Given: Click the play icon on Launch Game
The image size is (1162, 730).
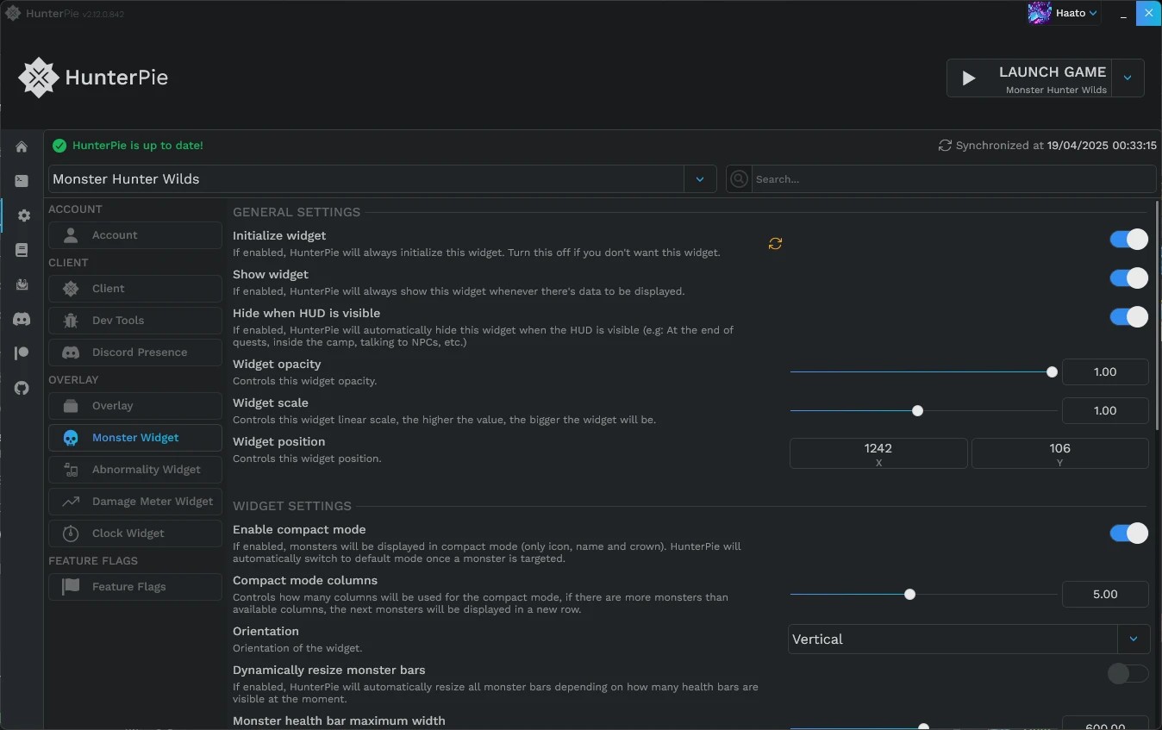Looking at the screenshot, I should (x=968, y=78).
